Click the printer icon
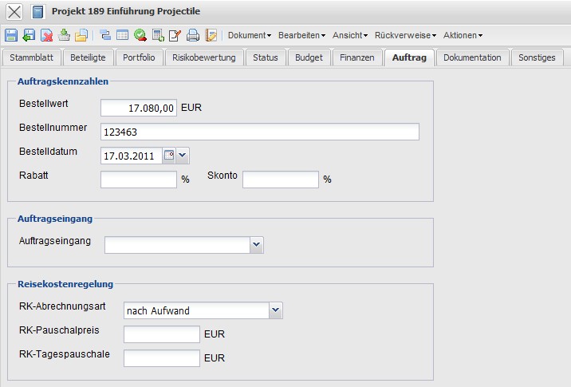This screenshot has height=387, width=571. [192, 35]
